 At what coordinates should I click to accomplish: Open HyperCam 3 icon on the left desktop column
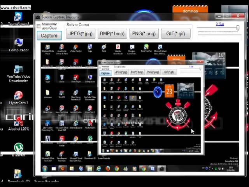click(18, 98)
